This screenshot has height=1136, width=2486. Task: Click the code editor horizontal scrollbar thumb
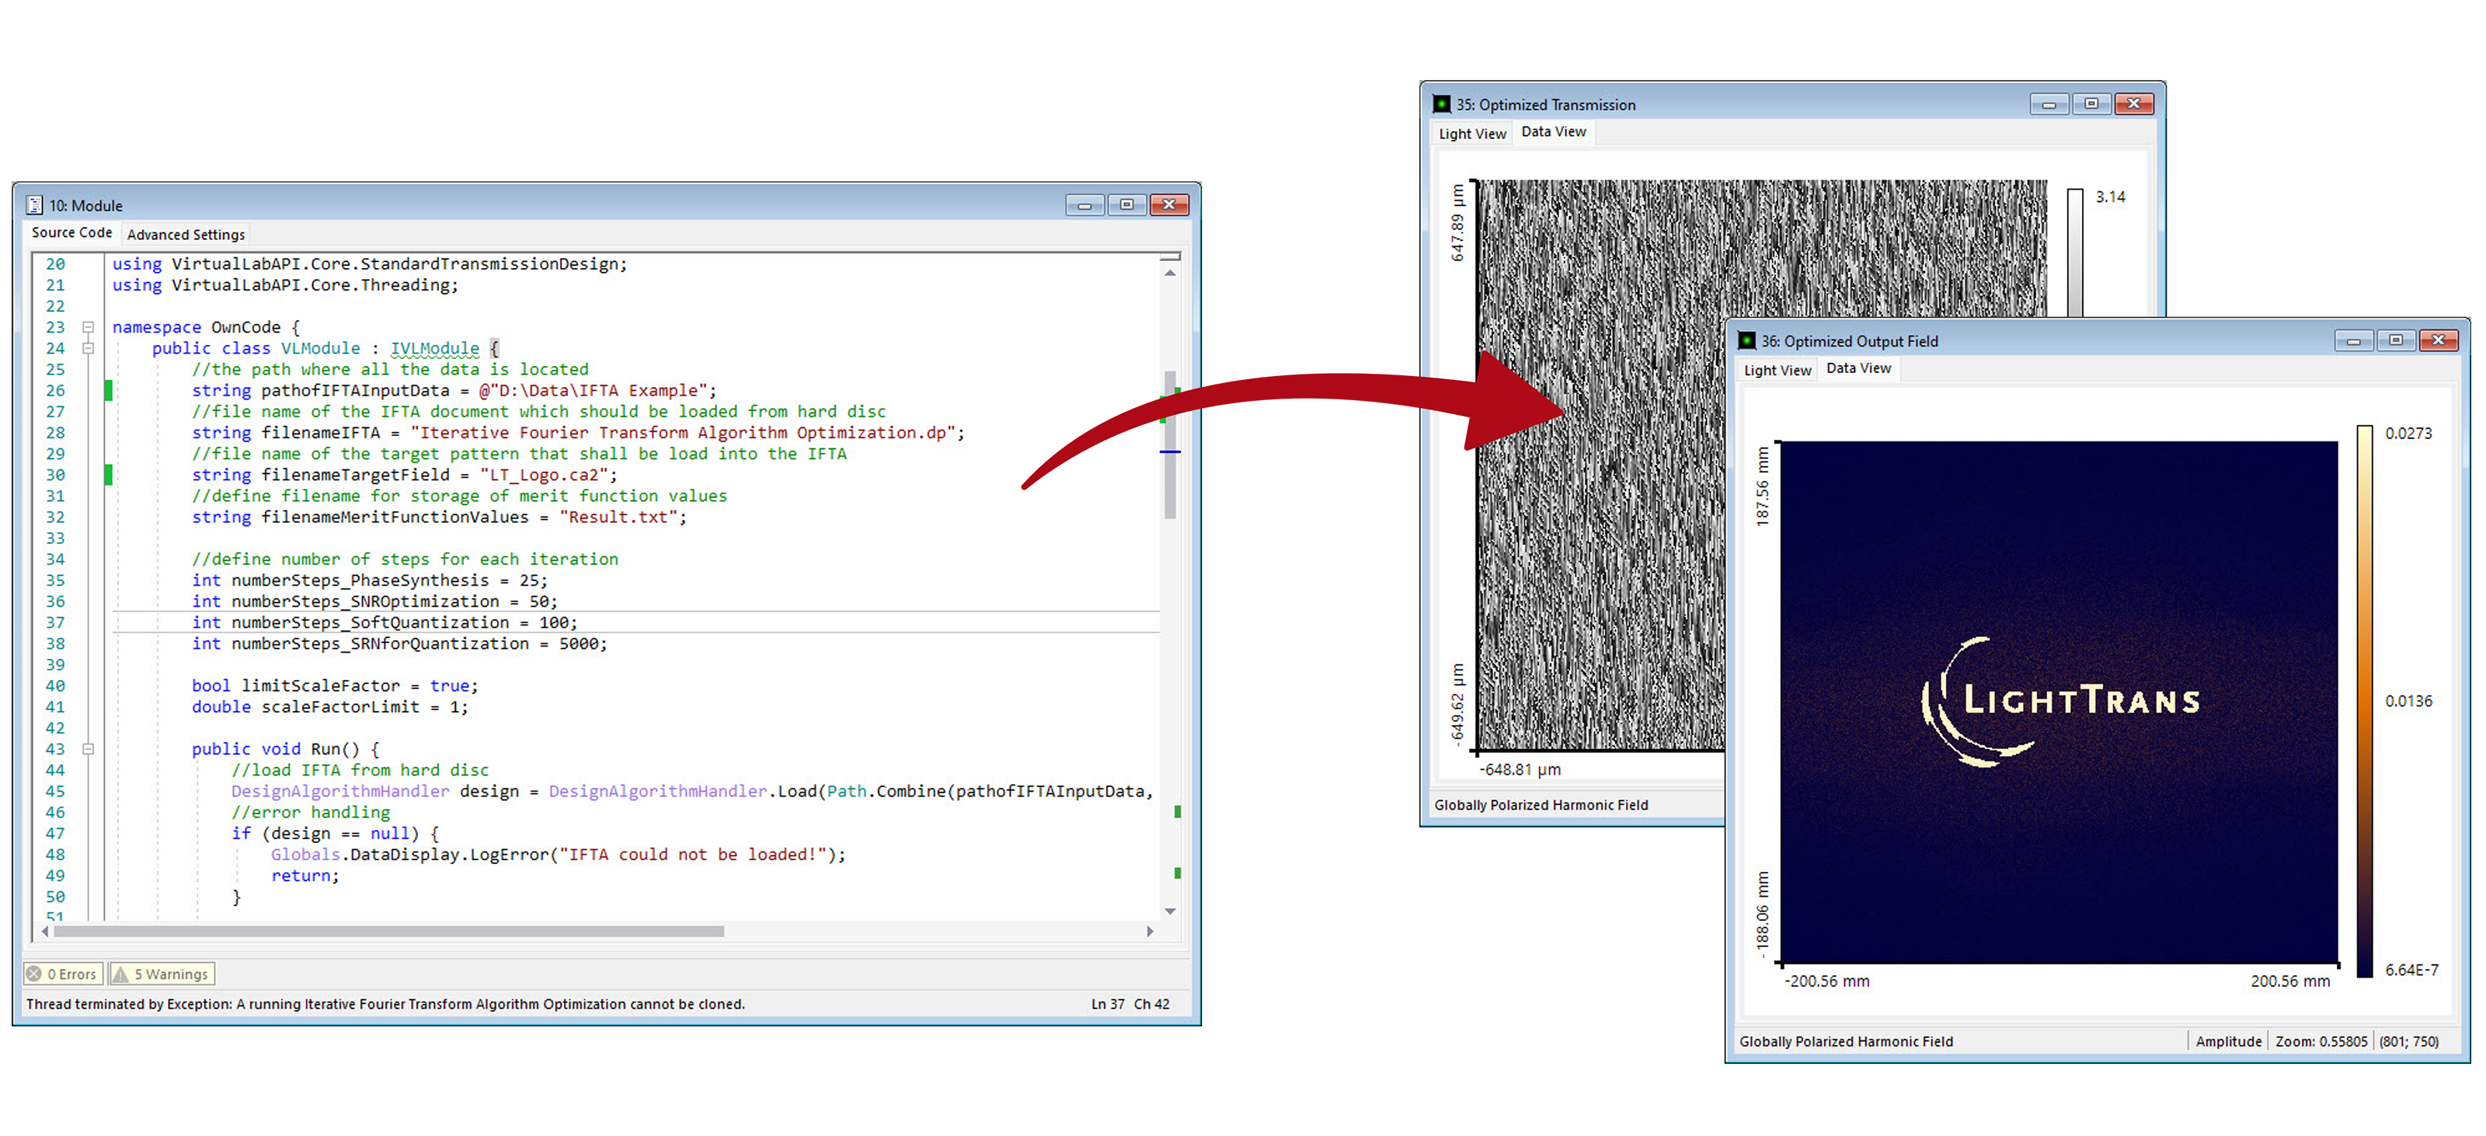[389, 932]
